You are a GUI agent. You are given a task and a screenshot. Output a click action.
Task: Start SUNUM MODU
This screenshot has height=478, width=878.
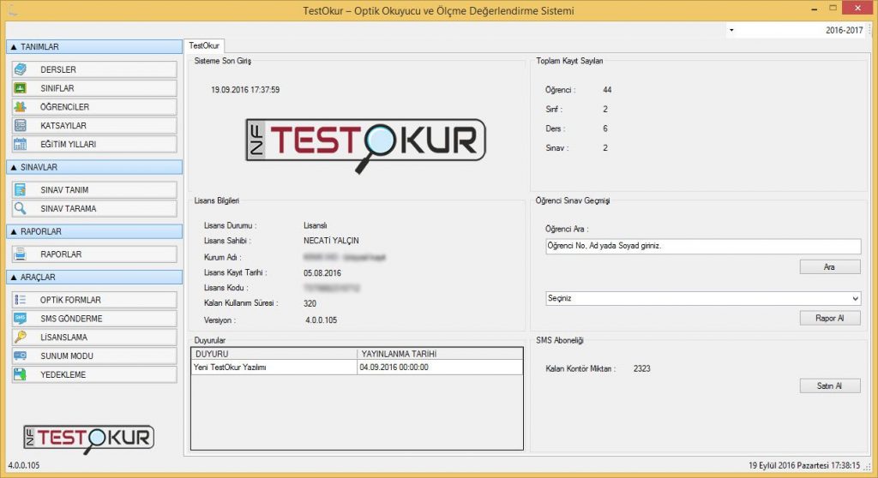(94, 356)
